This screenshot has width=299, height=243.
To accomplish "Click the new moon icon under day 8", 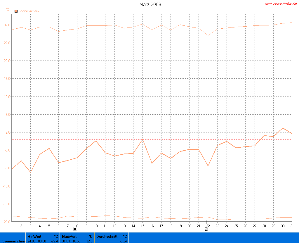I will (75, 229).
